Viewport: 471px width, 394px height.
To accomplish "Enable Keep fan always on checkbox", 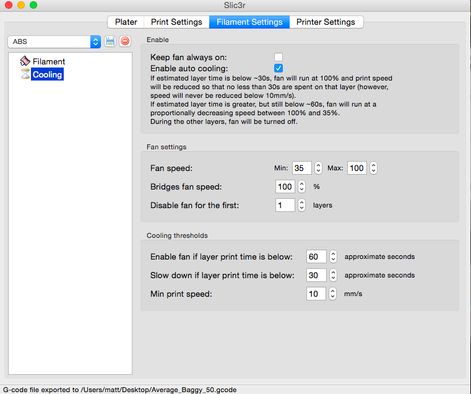I will [279, 57].
